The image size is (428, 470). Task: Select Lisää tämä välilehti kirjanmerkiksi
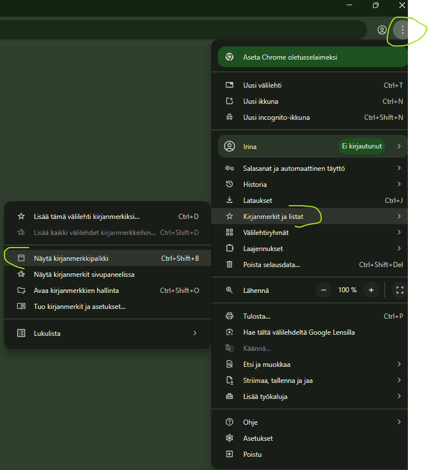pos(107,216)
